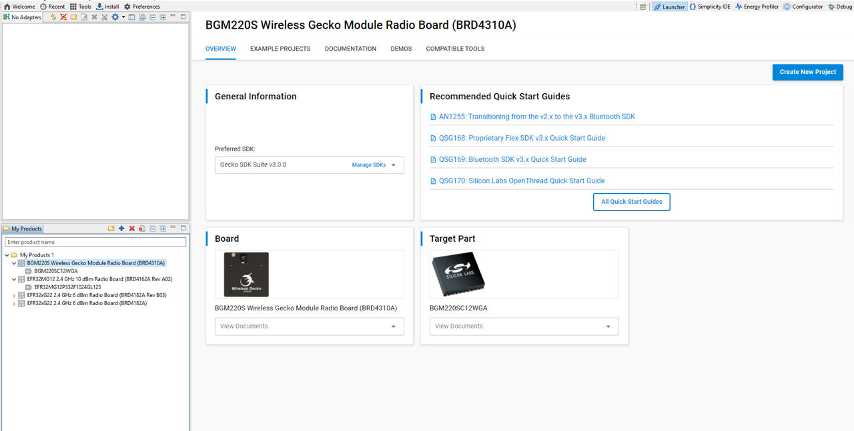Click the blue plus add product icon

(x=121, y=228)
